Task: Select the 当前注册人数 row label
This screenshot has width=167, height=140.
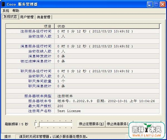Action: 40,36
